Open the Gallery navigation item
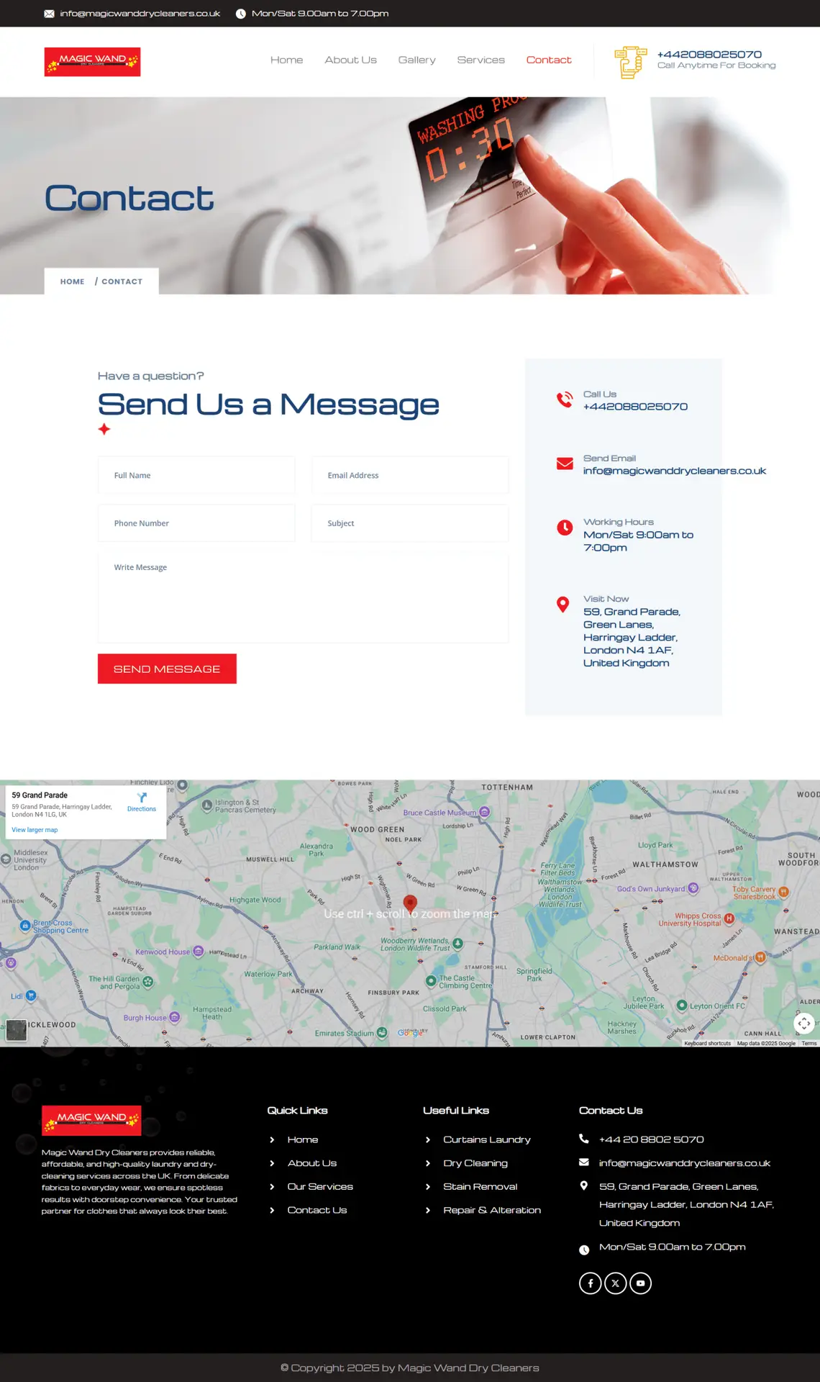Viewport: 820px width, 1382px height. tap(416, 60)
